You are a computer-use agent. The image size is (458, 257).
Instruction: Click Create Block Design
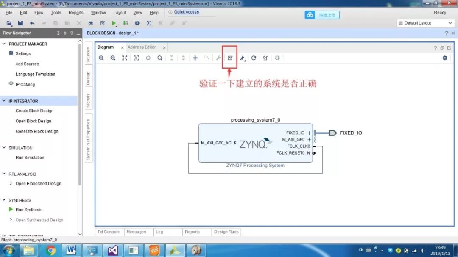(34, 111)
